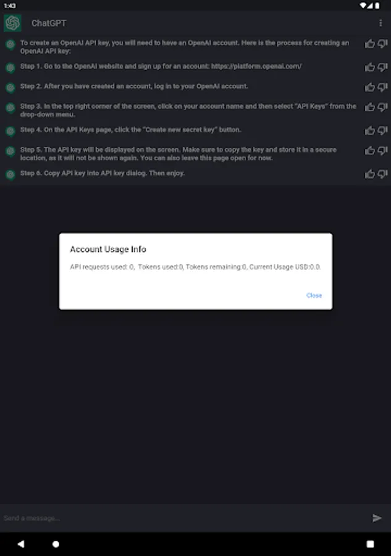This screenshot has height=556, width=391.
Task: Dislike the Step 5 message
Action: pyautogui.click(x=382, y=150)
